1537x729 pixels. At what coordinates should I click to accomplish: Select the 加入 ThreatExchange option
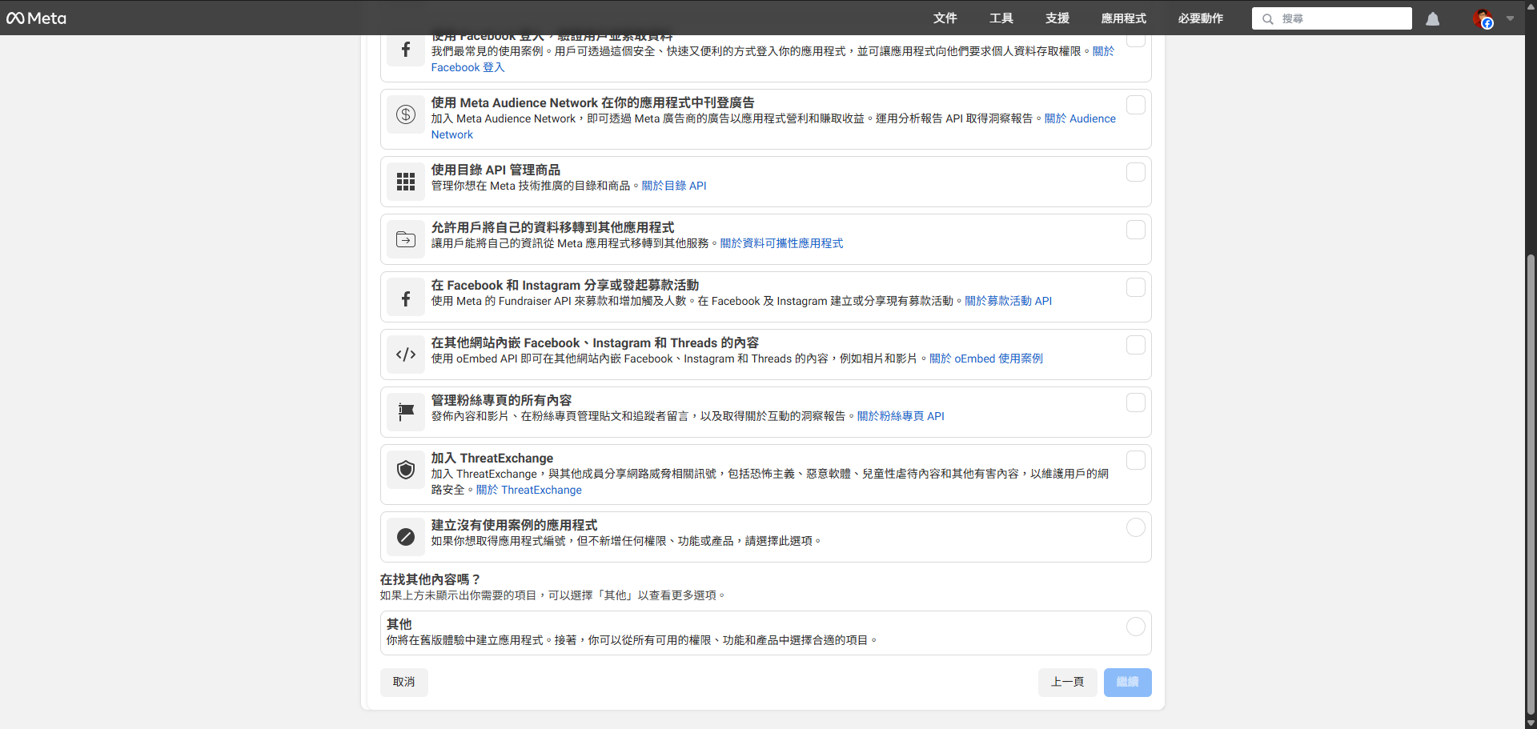click(x=1137, y=459)
